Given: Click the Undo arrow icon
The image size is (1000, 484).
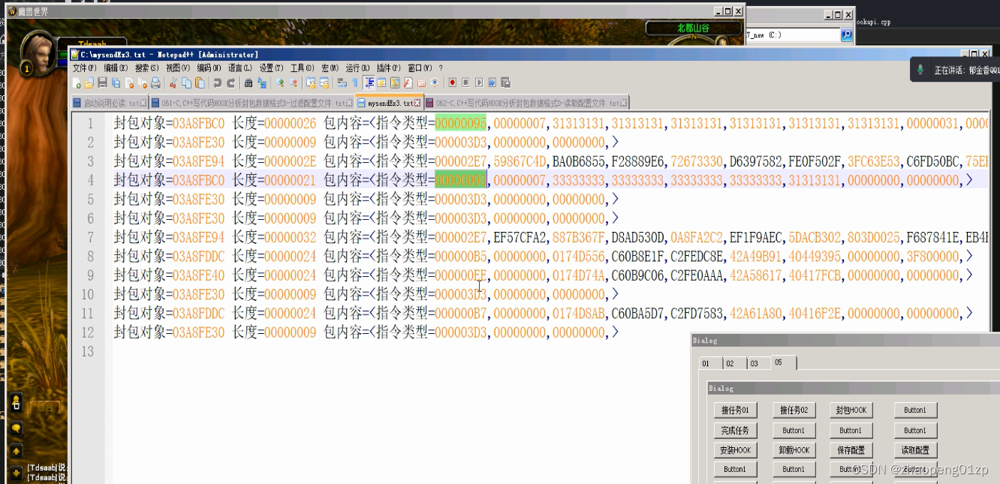Looking at the screenshot, I should (x=217, y=83).
